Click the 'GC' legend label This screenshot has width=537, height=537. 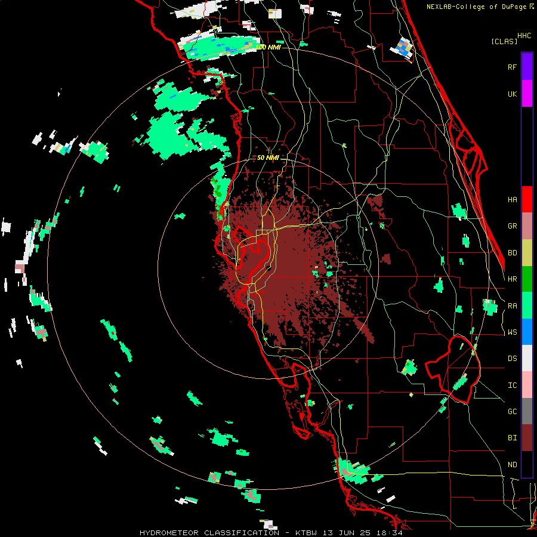512,411
